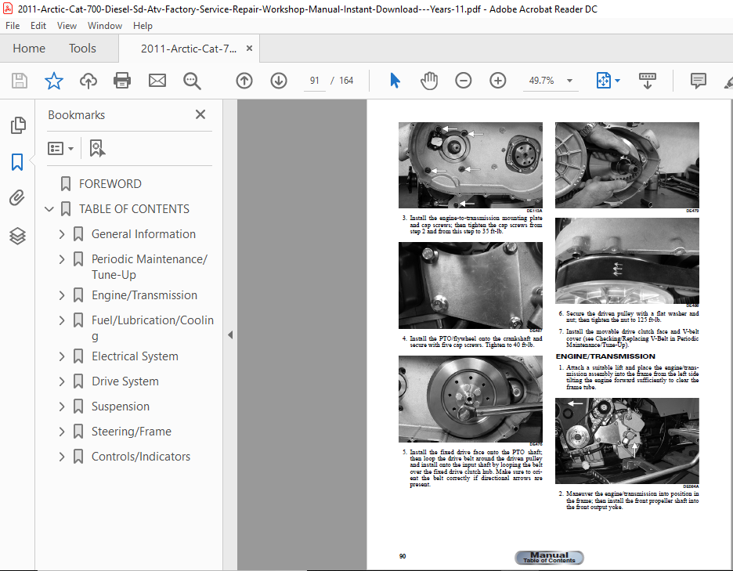Click the V-belt directional arrows photo
Screen dimensions: 733x571
pos(626,261)
